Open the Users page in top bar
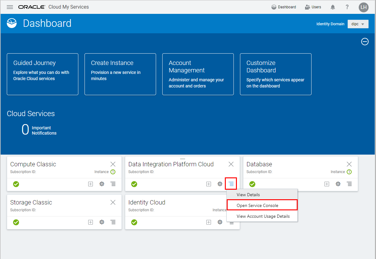 coord(313,7)
